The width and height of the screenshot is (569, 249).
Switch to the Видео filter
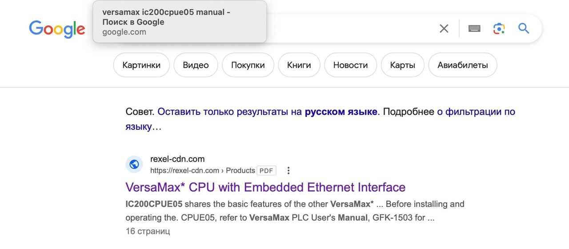tap(196, 65)
